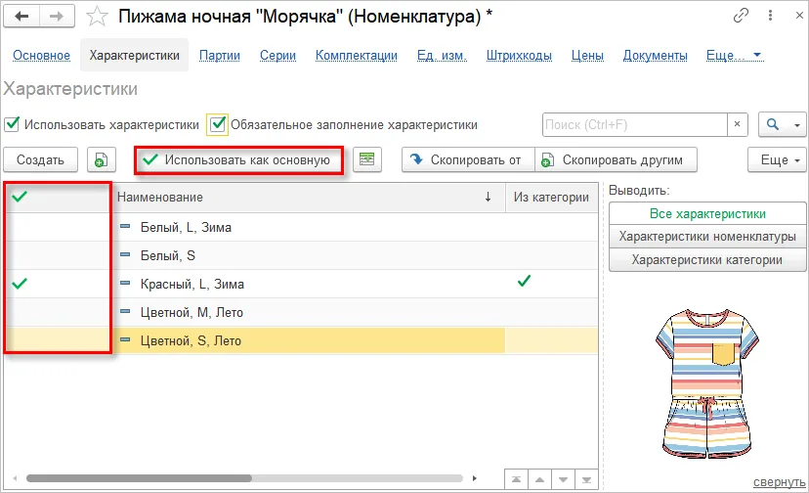Open the Партии tab
The height and width of the screenshot is (493, 809).
(220, 56)
